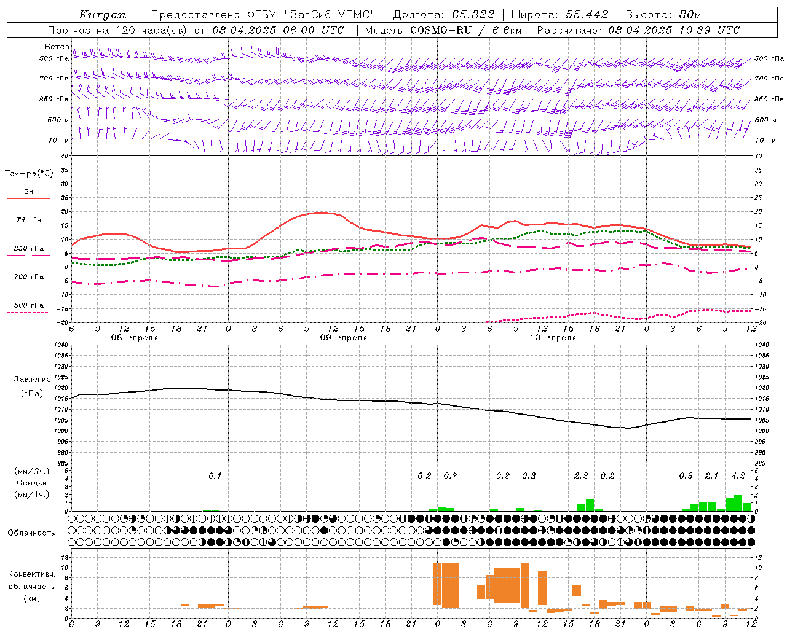787x629 pixels.
Task: Click the "Давление" pressure panel label
Action: [x=32, y=380]
